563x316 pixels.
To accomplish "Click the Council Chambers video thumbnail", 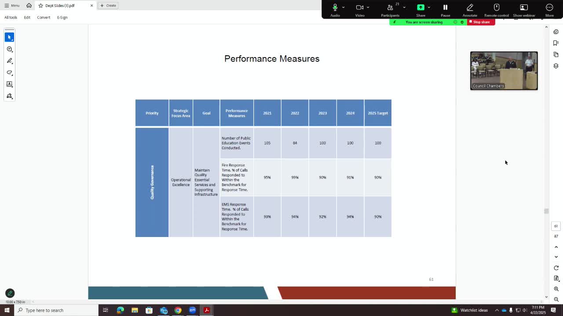I will (504, 71).
